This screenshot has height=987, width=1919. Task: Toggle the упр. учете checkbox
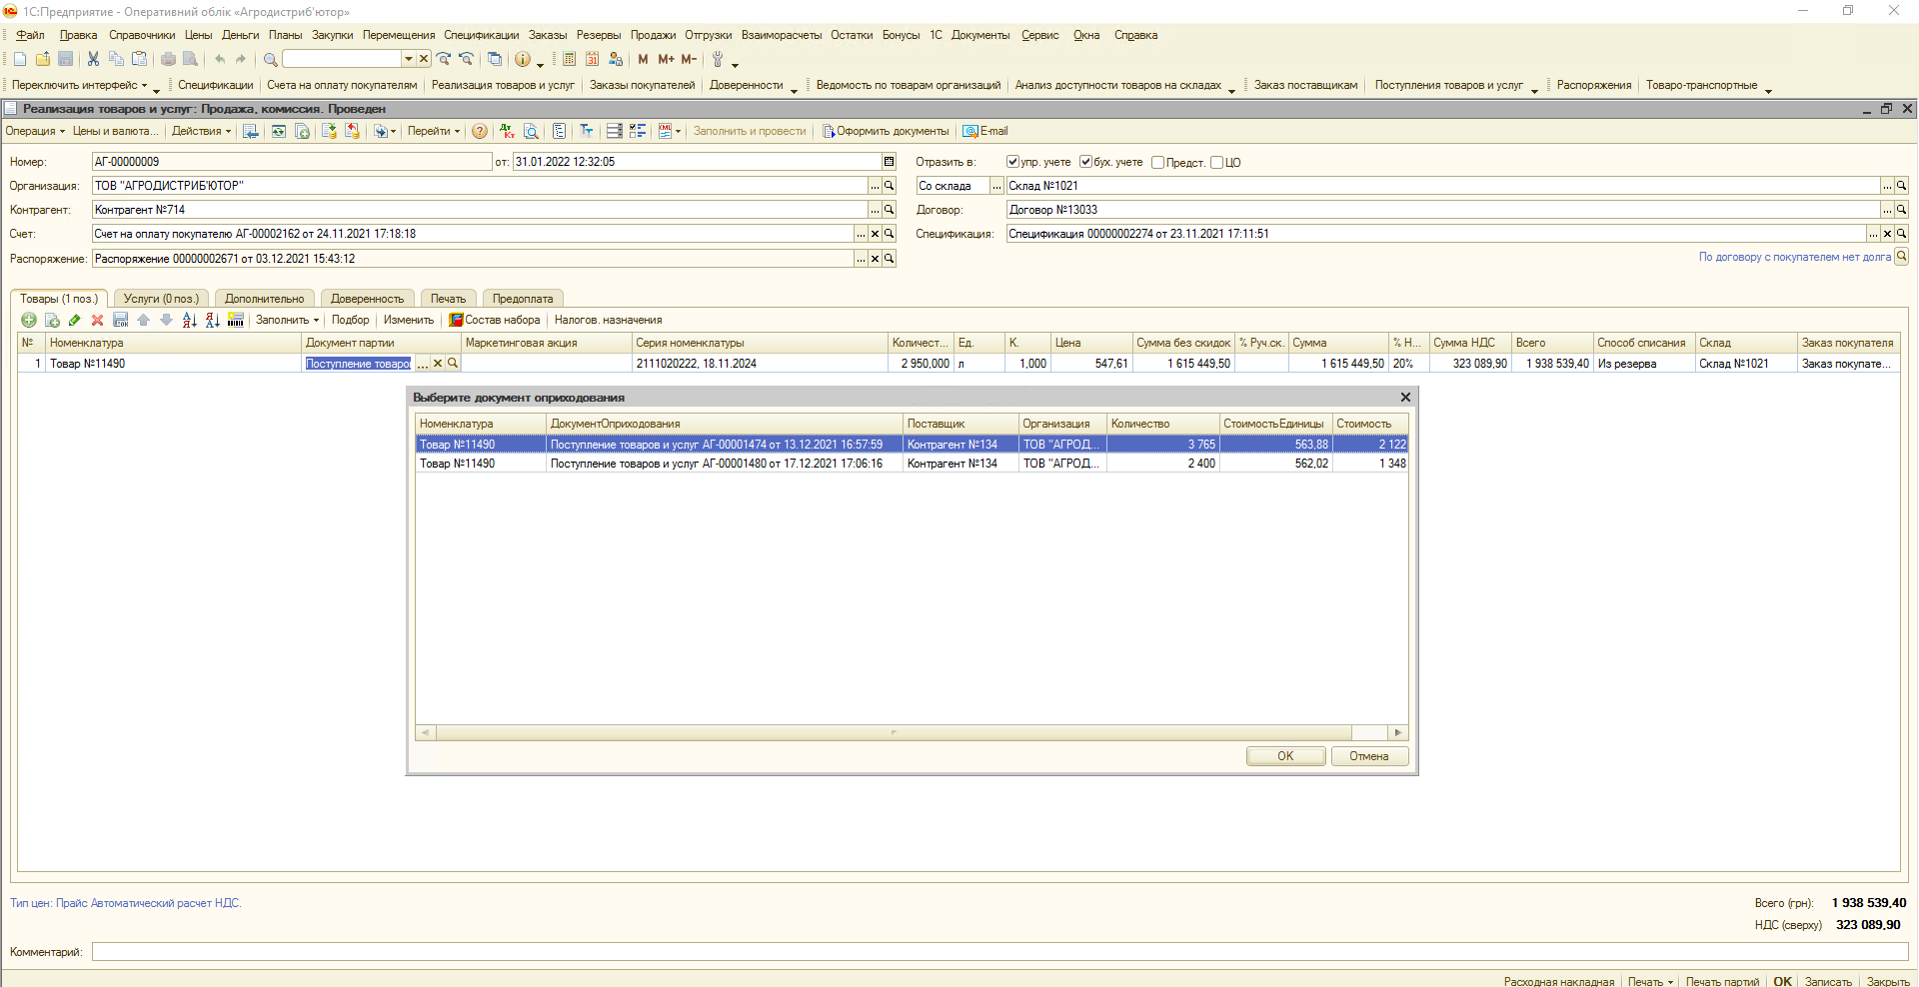pyautogui.click(x=1012, y=162)
